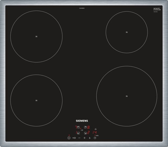Viewport: 168px width, 147px height.
Task: Tap the bell kitchen-timer indicator
Action: pyautogui.click(x=95, y=129)
